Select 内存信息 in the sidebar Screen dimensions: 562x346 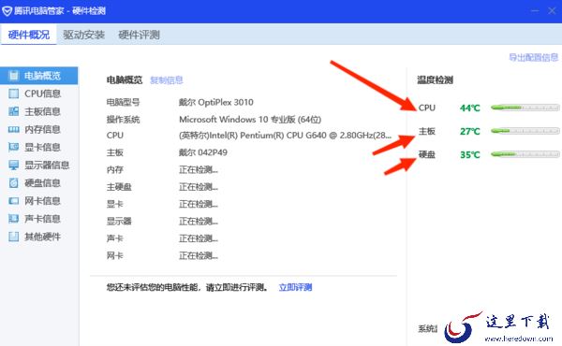click(x=38, y=129)
